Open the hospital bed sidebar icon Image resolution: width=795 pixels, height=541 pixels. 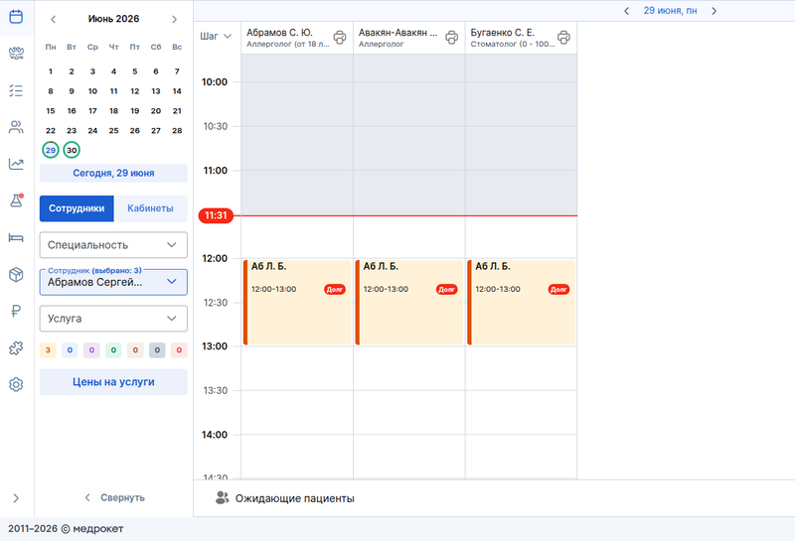16,237
